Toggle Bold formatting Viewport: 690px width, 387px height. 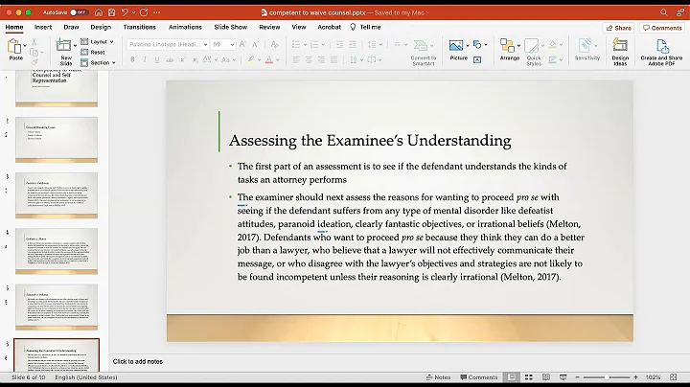pos(132,59)
